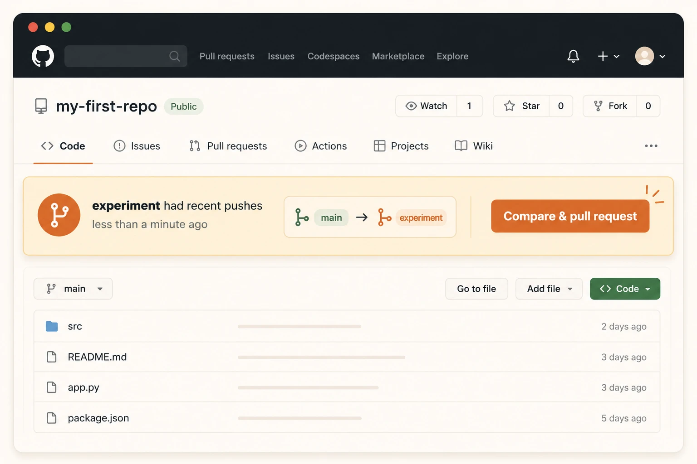Click the eye icon on Watch
Screen dimensions: 697x464
click(411, 106)
